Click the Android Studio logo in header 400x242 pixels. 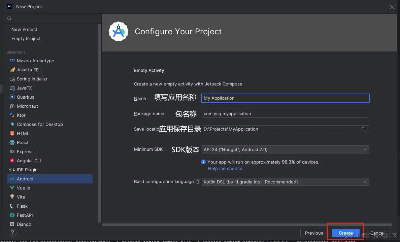pyautogui.click(x=119, y=31)
